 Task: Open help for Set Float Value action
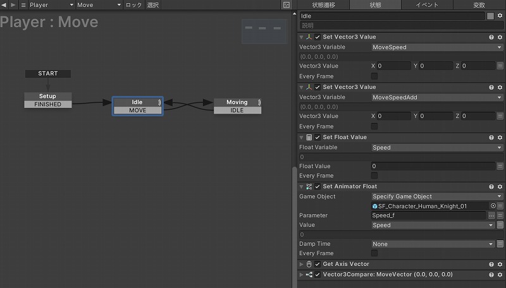coord(491,138)
